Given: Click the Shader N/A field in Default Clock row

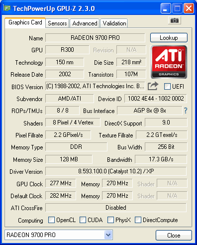Looking at the screenshot, I should pyautogui.click(x=172, y=196).
